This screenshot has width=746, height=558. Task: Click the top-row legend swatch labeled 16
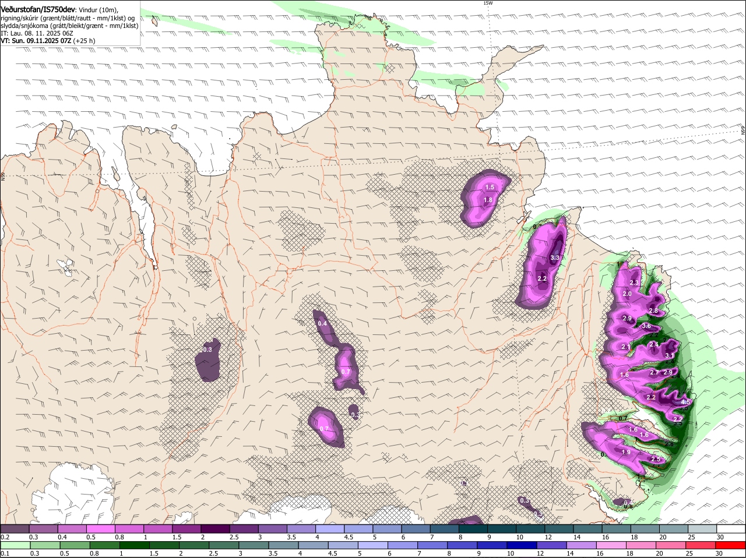[x=617, y=529]
